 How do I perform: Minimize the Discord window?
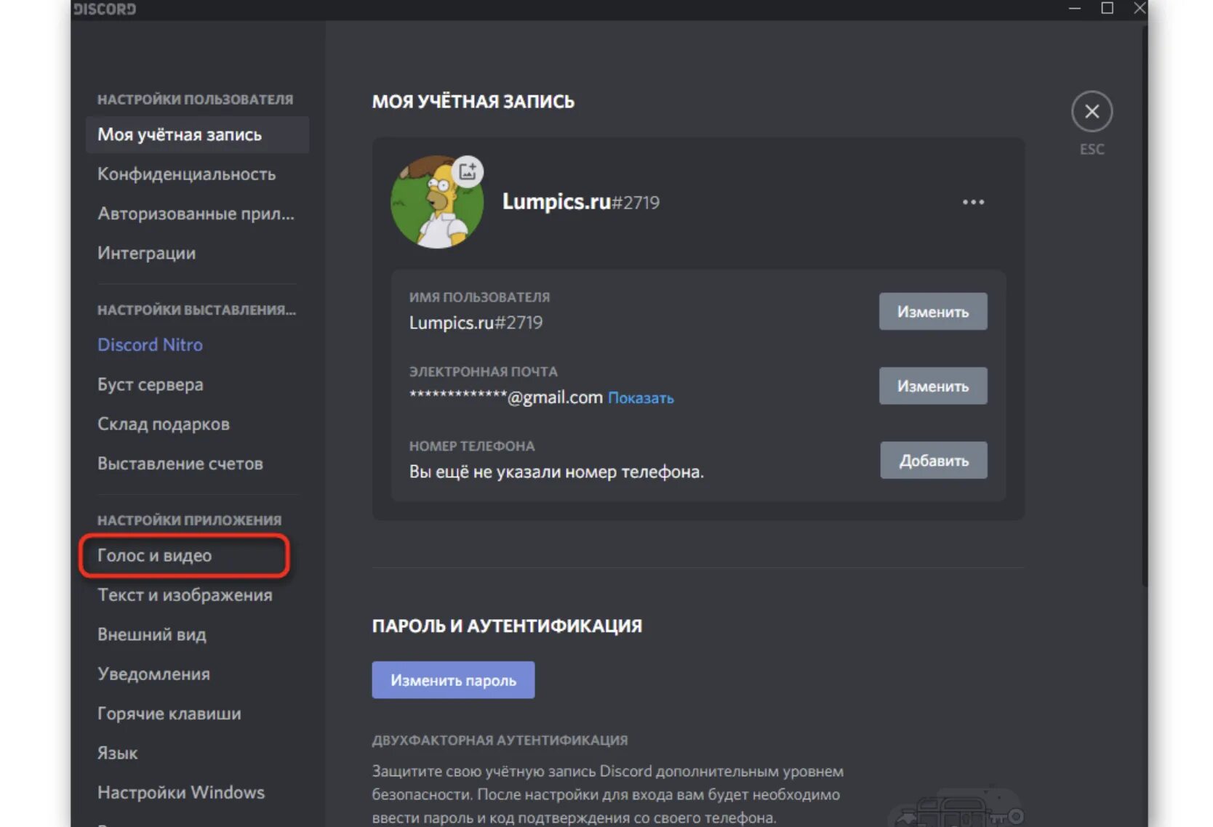tap(1075, 8)
